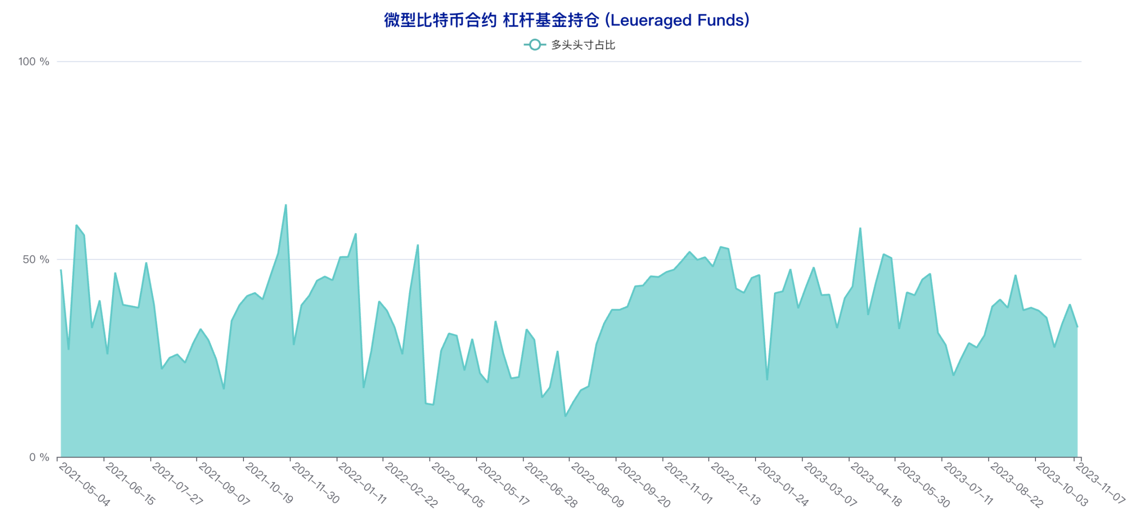Select the 2021-09-07 date label

pyautogui.click(x=224, y=485)
